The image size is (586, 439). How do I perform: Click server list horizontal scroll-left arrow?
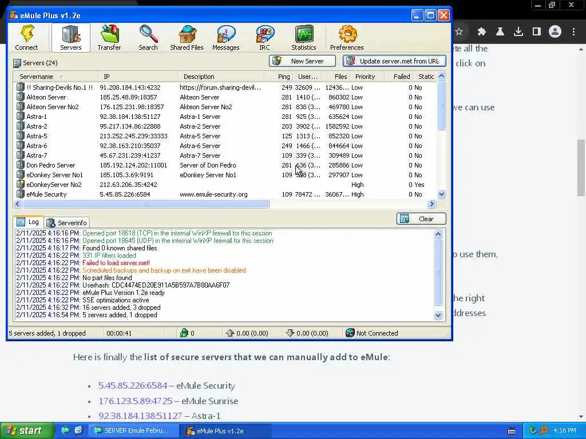click(17, 204)
